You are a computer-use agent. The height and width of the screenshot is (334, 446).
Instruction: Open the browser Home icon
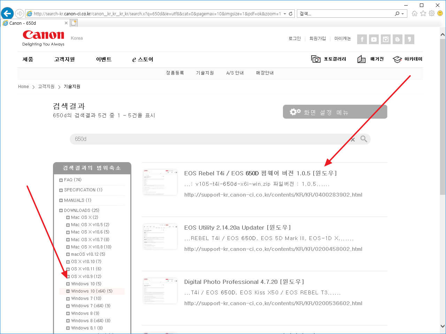[x=415, y=13]
